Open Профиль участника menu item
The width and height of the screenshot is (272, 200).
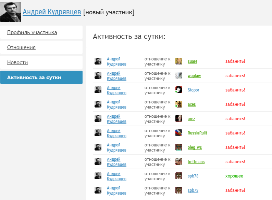point(32,32)
